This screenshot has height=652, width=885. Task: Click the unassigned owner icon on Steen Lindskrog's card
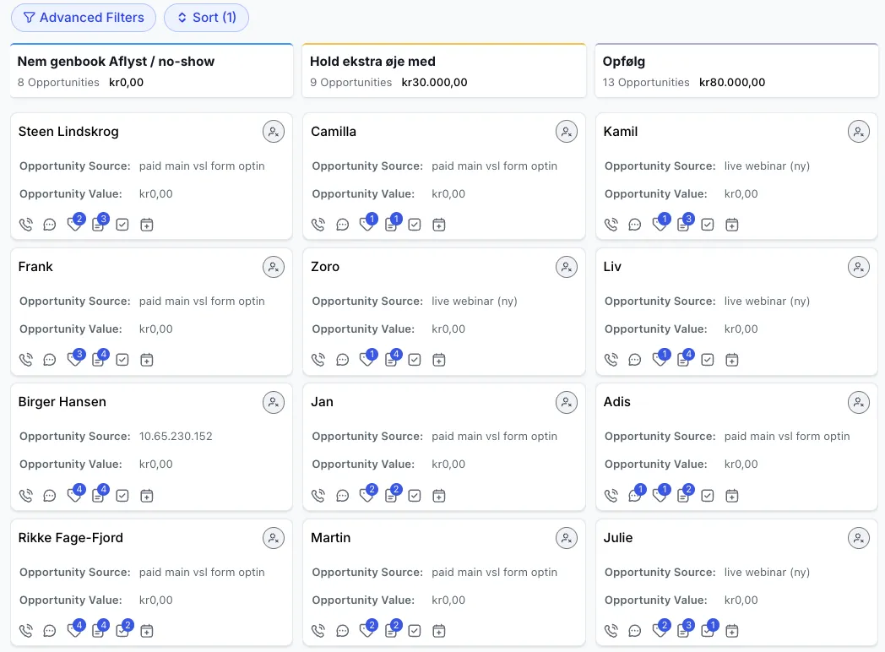(x=274, y=132)
